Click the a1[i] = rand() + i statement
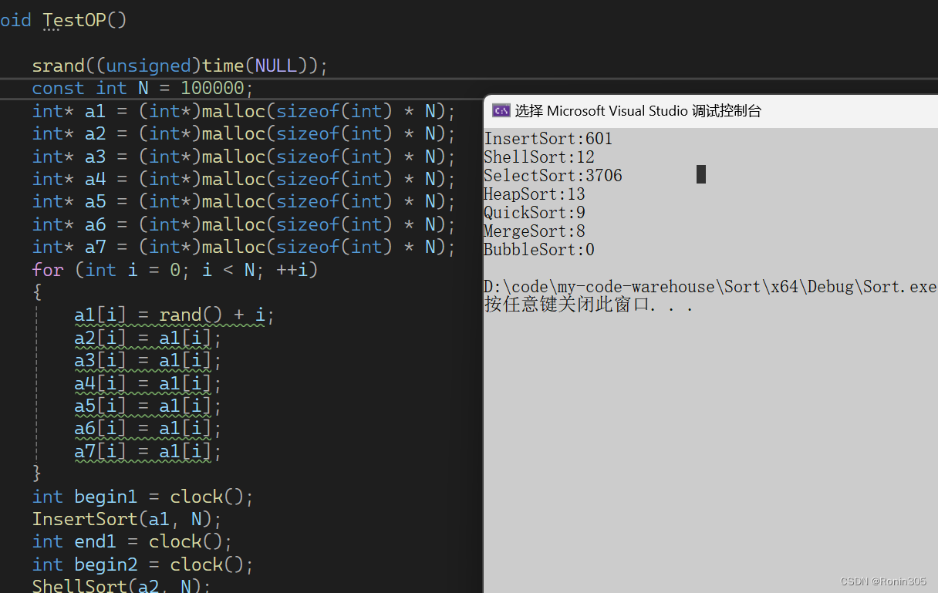This screenshot has height=593, width=938. (x=174, y=315)
